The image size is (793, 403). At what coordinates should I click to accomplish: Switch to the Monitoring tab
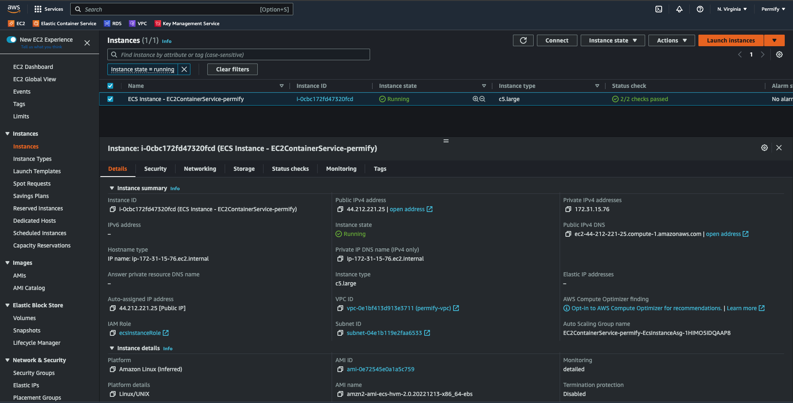[x=341, y=169]
